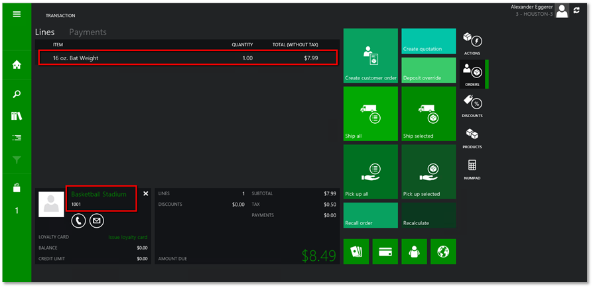Go to the Home screen icon
Screen dimensions: 593x288
coord(17,64)
